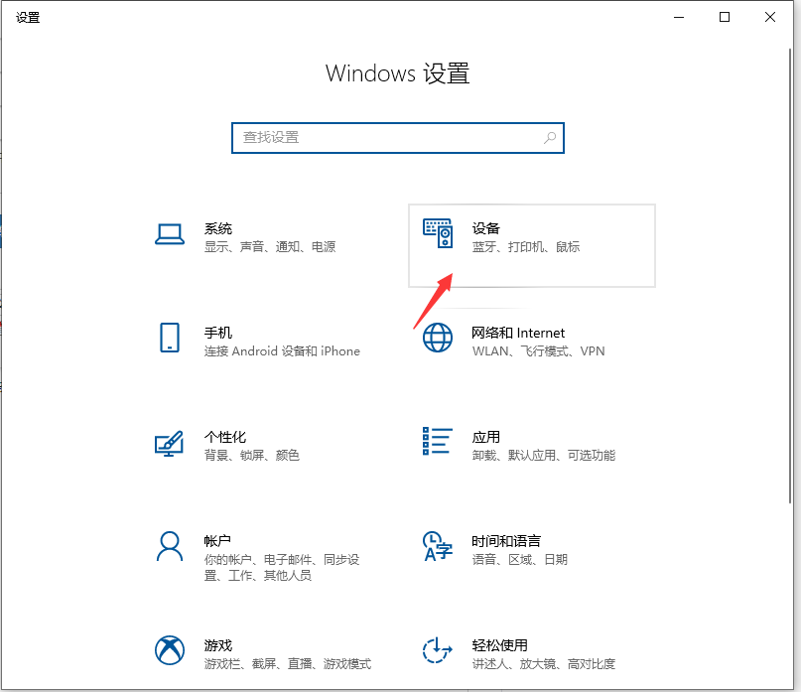The height and width of the screenshot is (692, 801).
Task: Click the Xbox icon for 游戏
Action: [x=170, y=650]
